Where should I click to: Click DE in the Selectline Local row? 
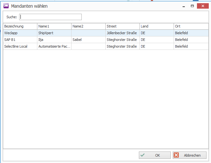coord(157,46)
